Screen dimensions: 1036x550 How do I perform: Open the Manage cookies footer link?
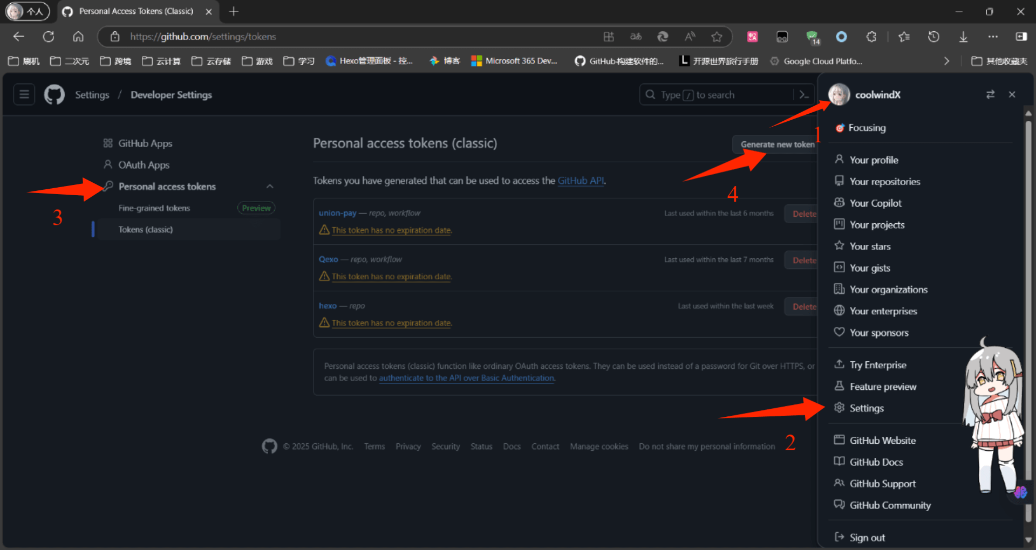599,446
